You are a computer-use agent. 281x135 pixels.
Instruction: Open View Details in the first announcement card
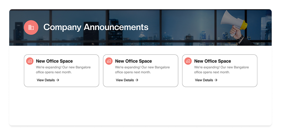pos(46,80)
